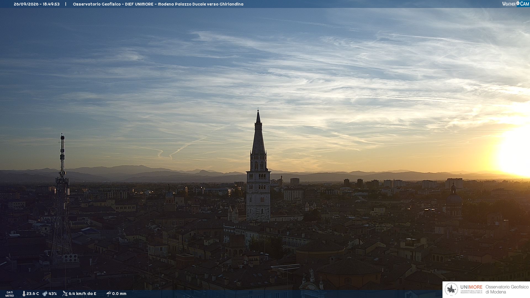Click the humidity water drops icon
The height and width of the screenshot is (298, 530).
(45, 294)
